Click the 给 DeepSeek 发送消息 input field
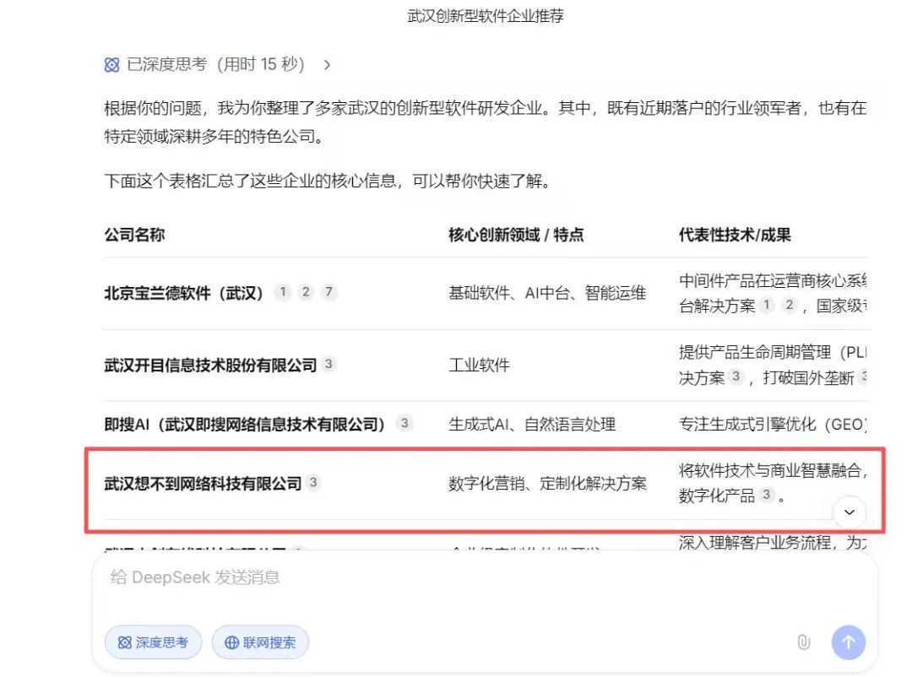 pos(338,577)
